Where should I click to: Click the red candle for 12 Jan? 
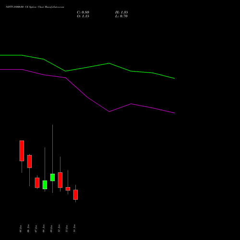tap(60, 180)
